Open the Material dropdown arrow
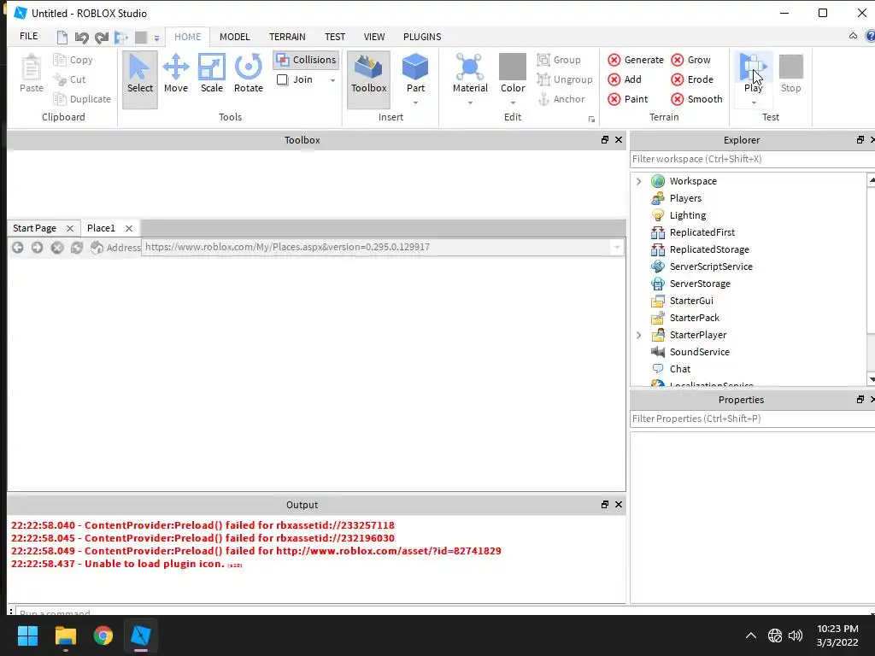 [x=470, y=102]
